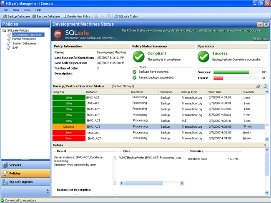
Task: Switch to Policies navigation pane
Action: [25, 173]
